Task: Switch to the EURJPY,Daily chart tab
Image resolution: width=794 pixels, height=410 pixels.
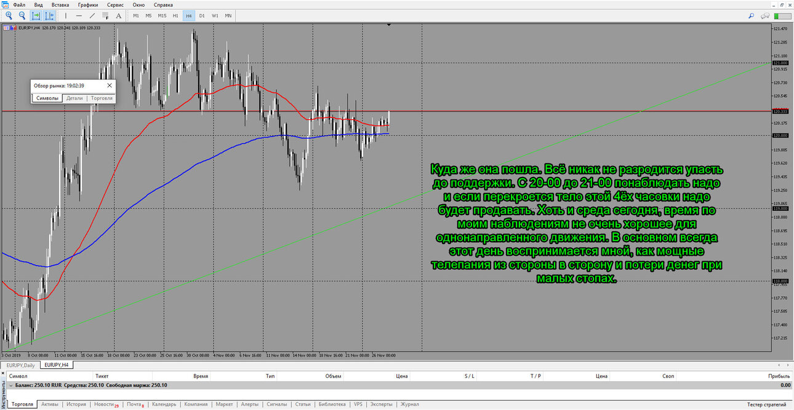Action: tap(20, 365)
